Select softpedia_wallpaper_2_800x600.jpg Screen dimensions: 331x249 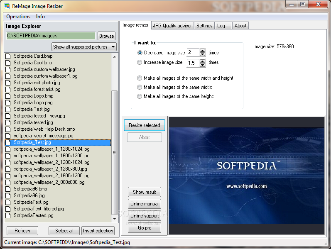pyautogui.click(x=58, y=182)
